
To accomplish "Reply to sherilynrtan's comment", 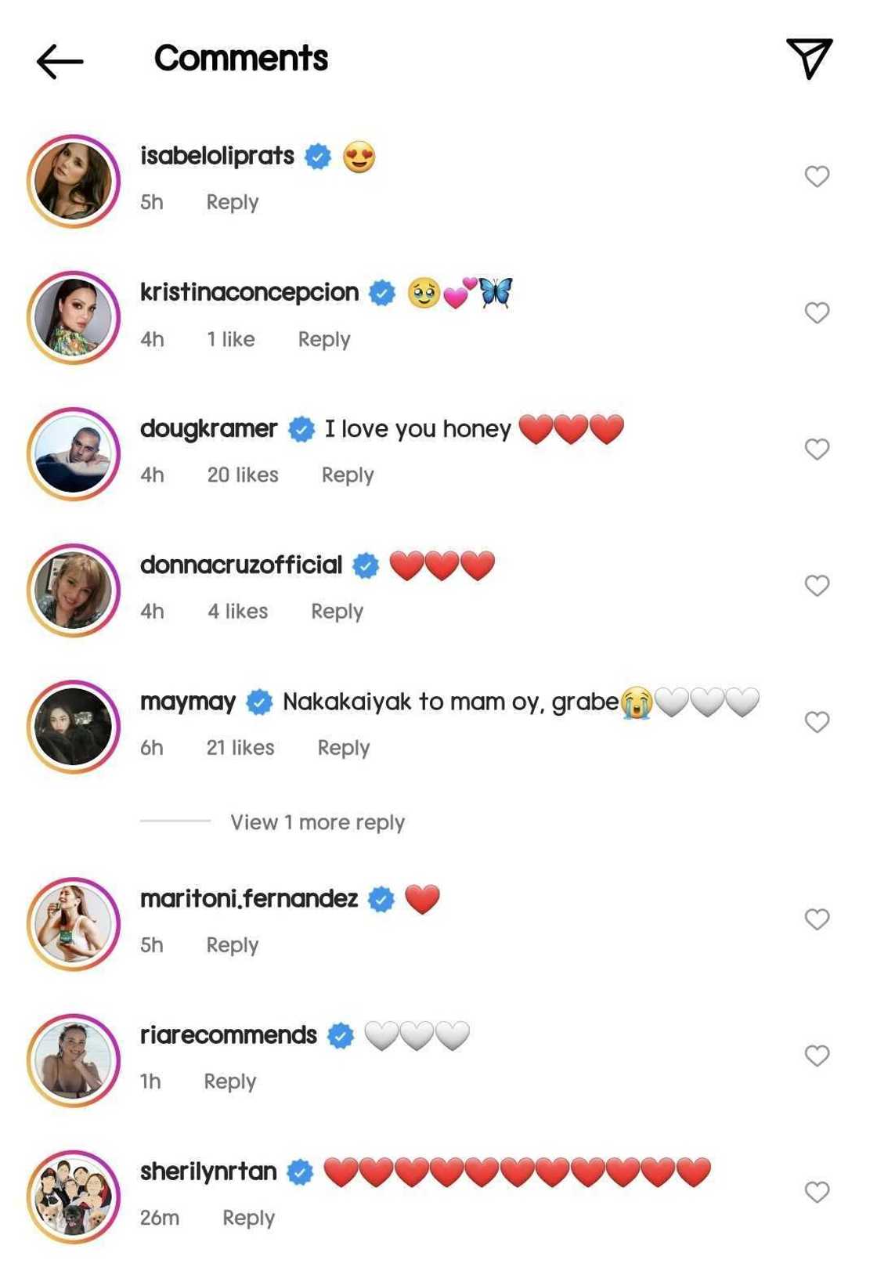I will (248, 1218).
